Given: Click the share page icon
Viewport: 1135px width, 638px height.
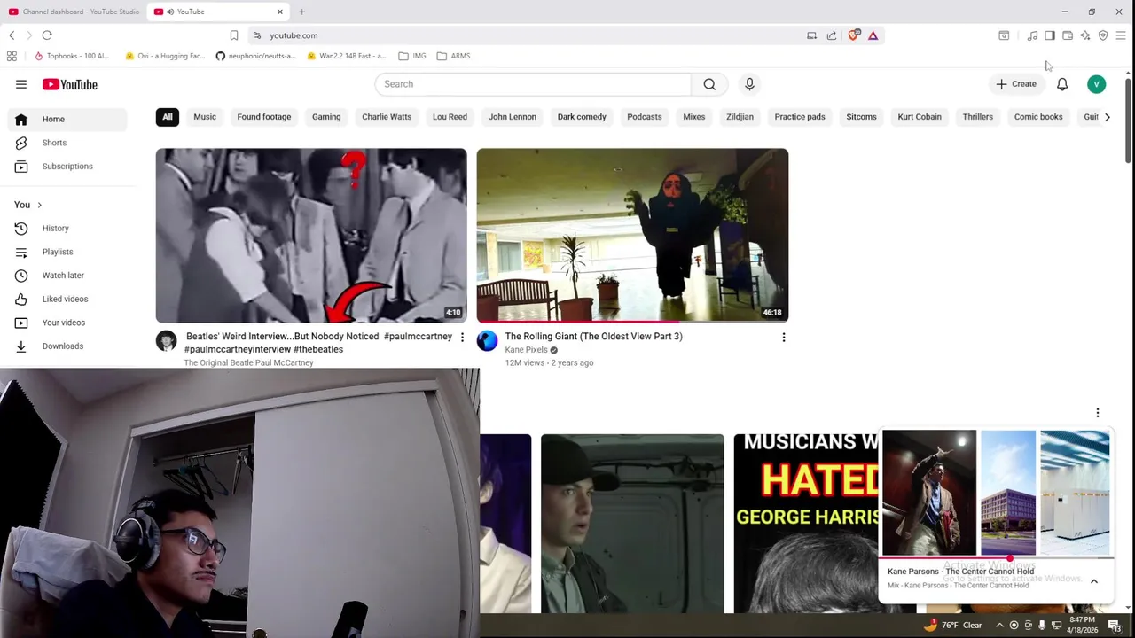Looking at the screenshot, I should point(832,35).
